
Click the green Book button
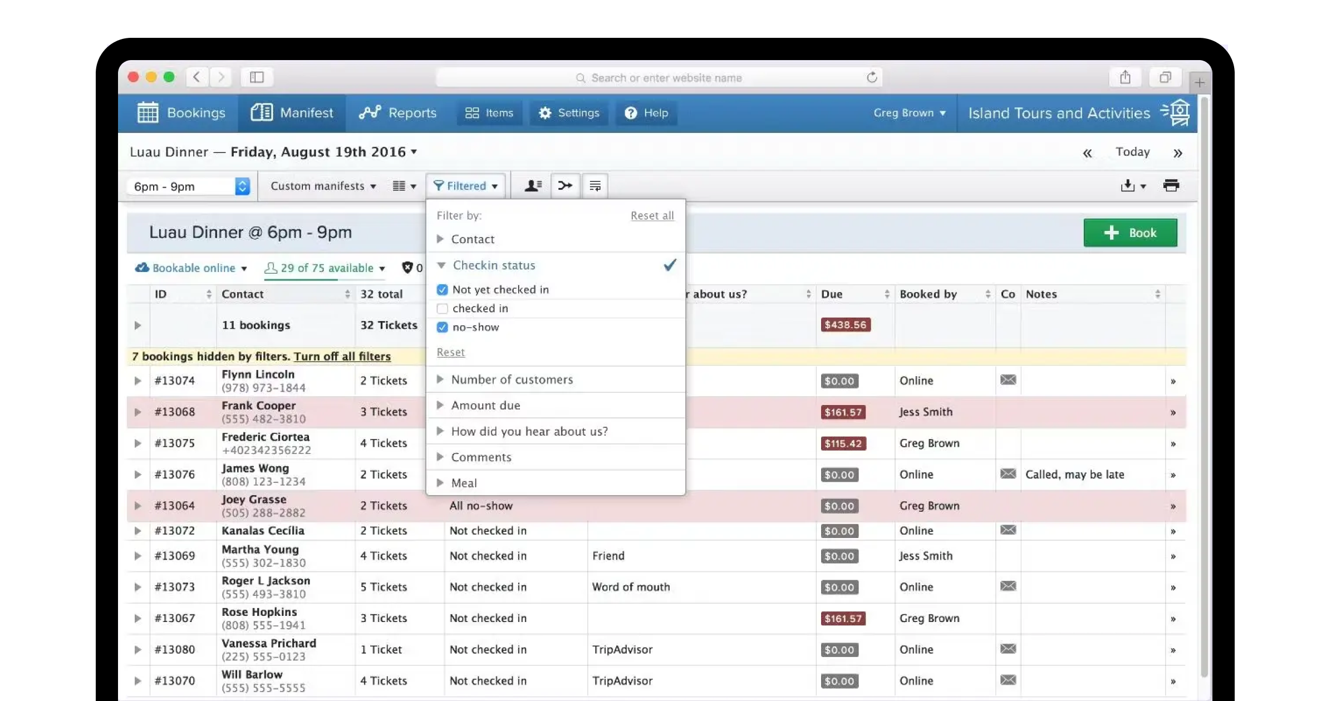1130,233
